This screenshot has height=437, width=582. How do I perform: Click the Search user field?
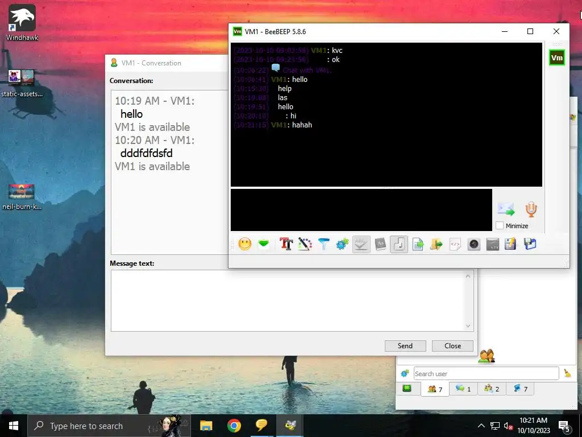point(486,373)
